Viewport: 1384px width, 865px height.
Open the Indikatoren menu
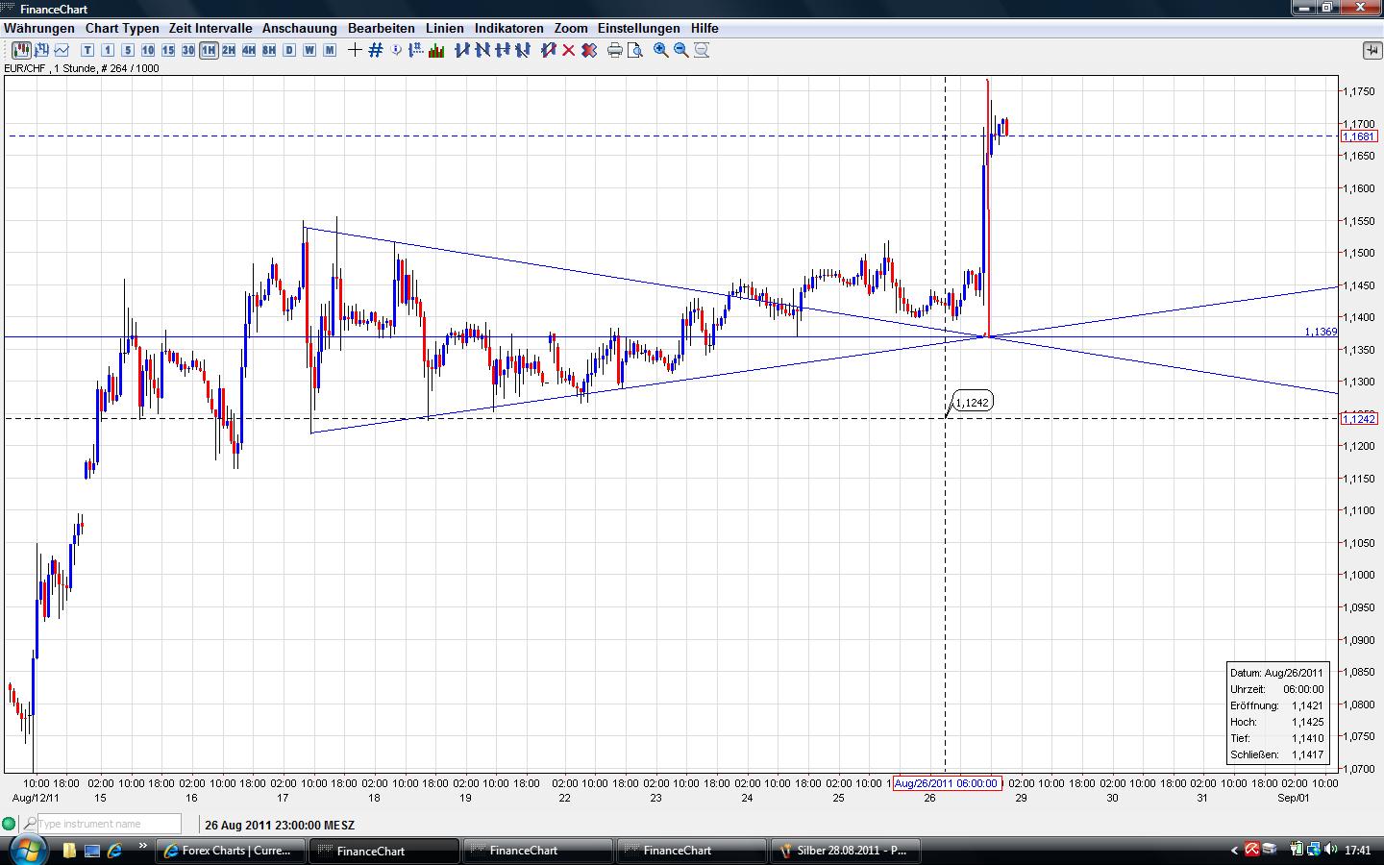[x=509, y=28]
